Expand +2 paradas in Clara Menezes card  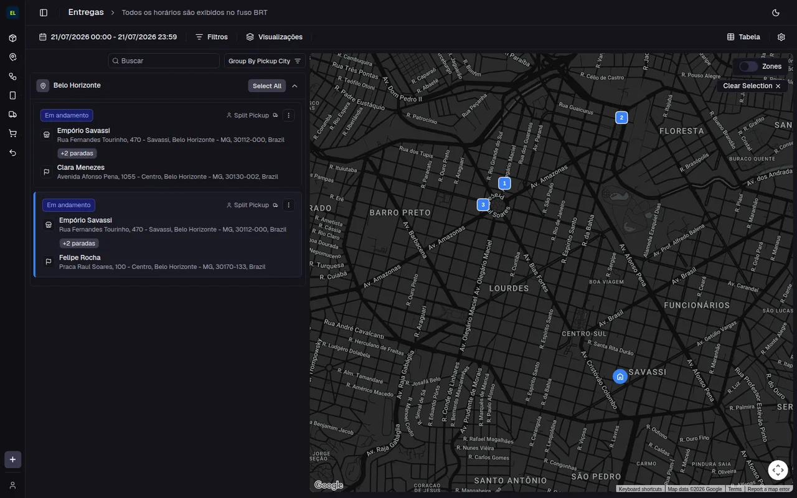click(x=77, y=153)
